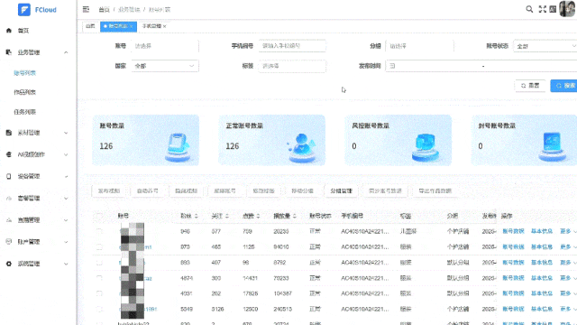Tick the select-all checkbox in table header
The height and width of the screenshot is (325, 577).
click(99, 216)
